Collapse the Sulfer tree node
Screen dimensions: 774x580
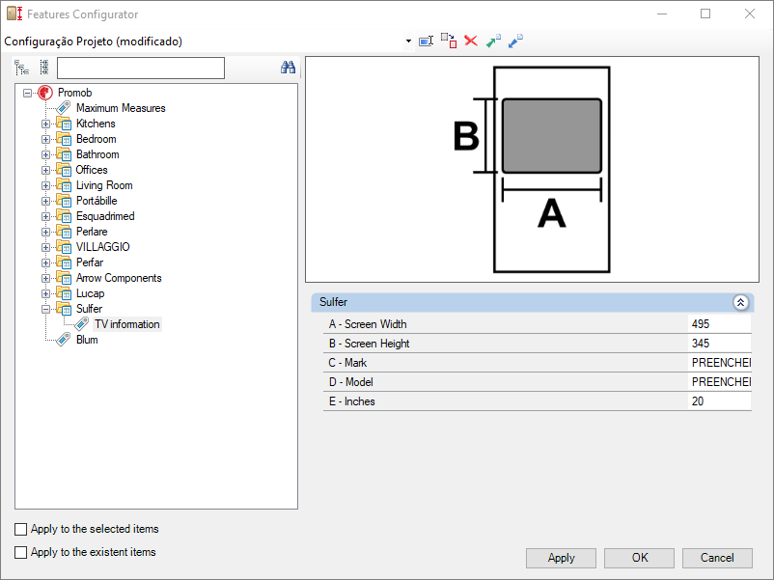pos(45,310)
